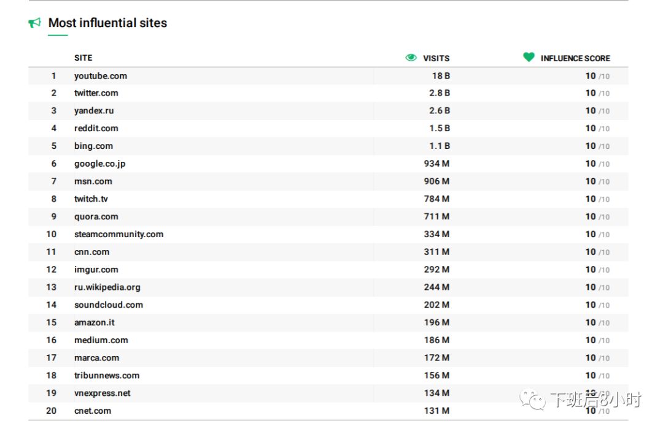Select the vnexpress.net site entry
663x429 pixels.
click(x=103, y=393)
